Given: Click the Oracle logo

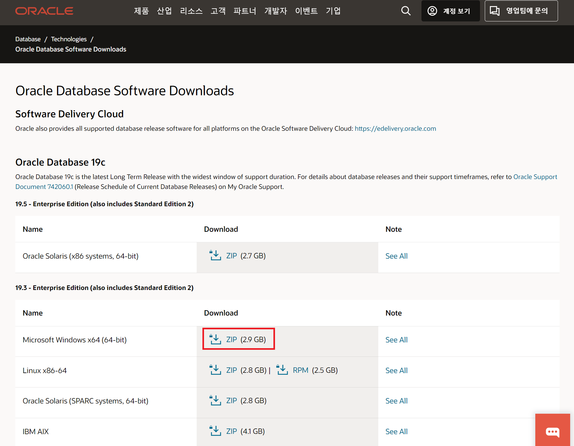Looking at the screenshot, I should [x=44, y=11].
